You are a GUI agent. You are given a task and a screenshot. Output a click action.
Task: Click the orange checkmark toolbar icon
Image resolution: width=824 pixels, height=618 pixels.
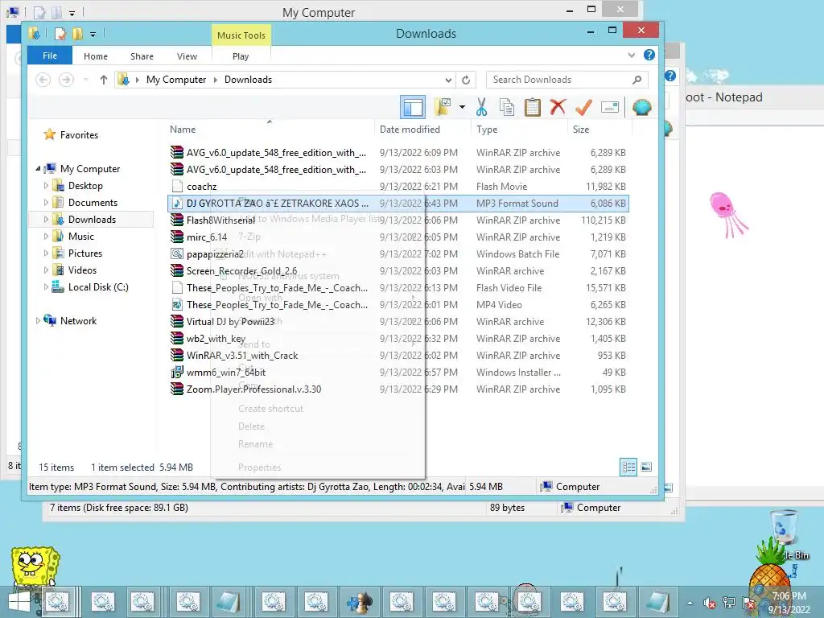[583, 107]
